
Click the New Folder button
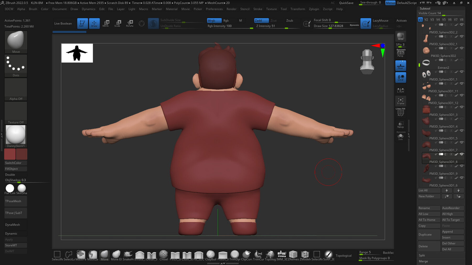(429, 196)
